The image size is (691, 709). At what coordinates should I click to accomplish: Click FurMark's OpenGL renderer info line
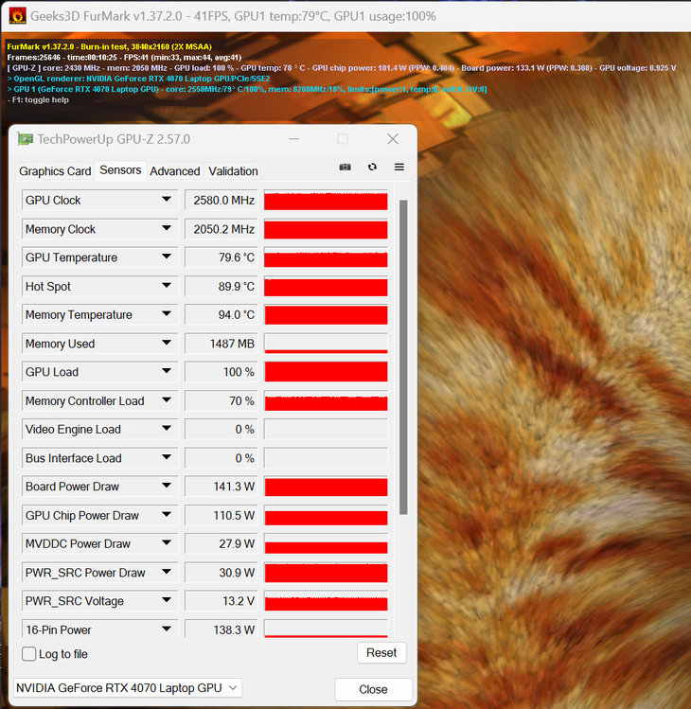[x=138, y=79]
